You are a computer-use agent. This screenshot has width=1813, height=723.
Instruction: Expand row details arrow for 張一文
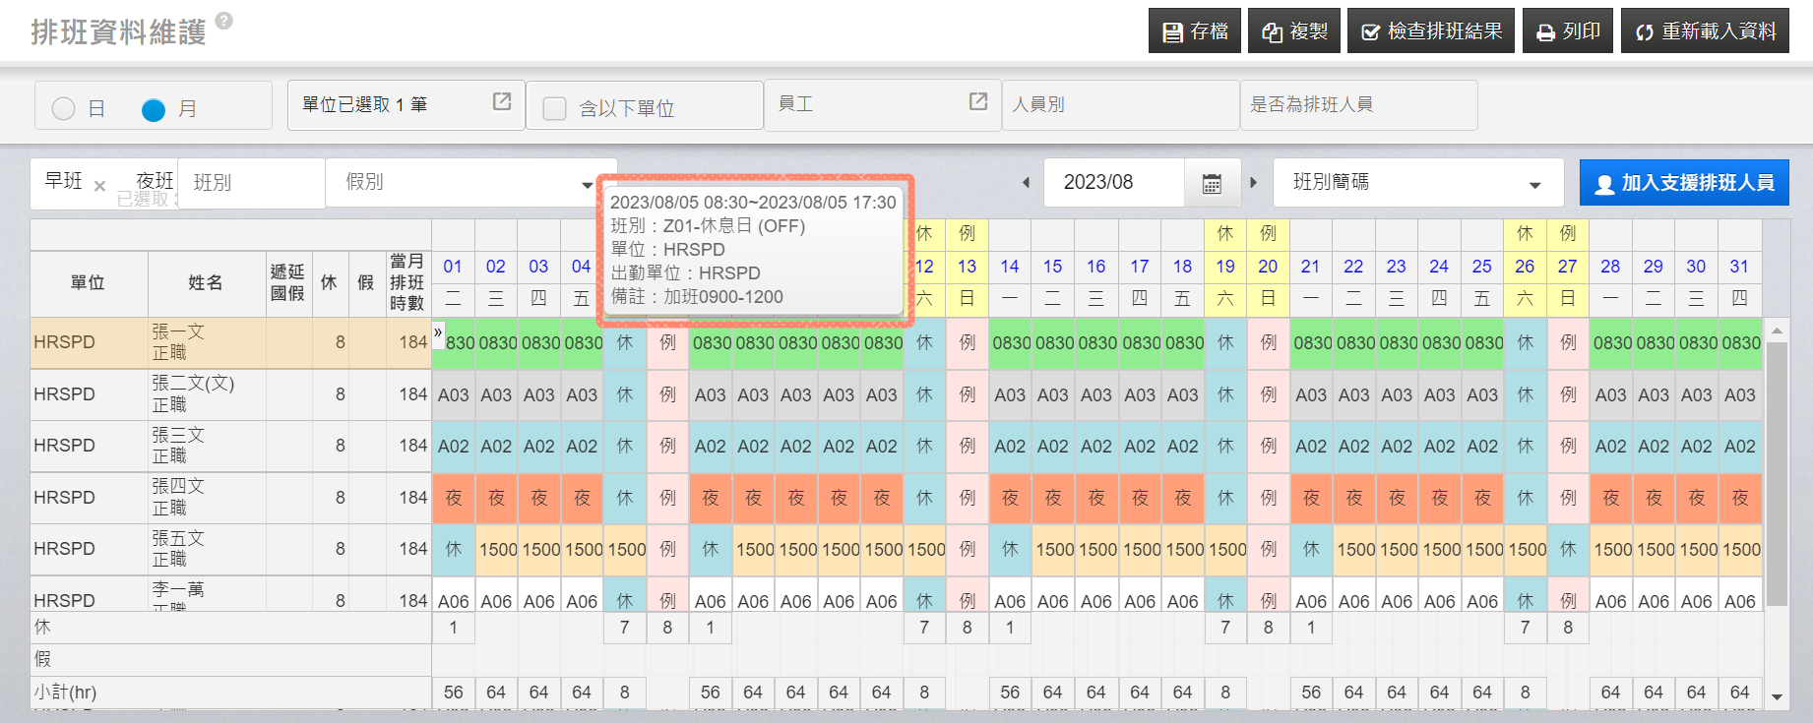pos(438,332)
